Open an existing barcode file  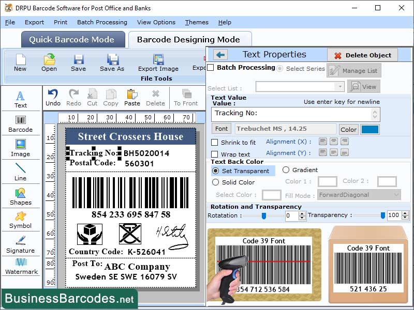[49, 65]
